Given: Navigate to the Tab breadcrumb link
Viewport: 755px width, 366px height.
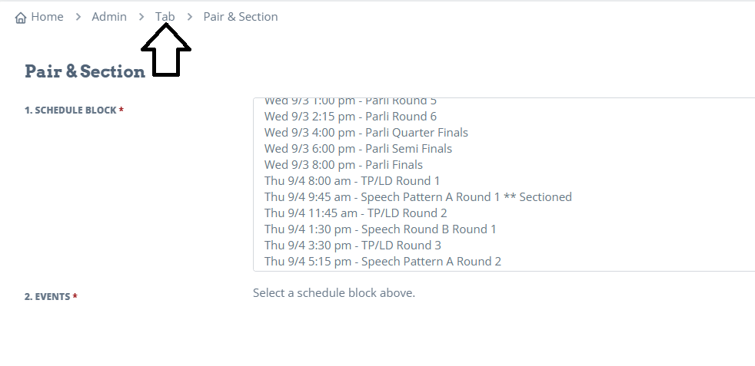Looking at the screenshot, I should point(165,17).
